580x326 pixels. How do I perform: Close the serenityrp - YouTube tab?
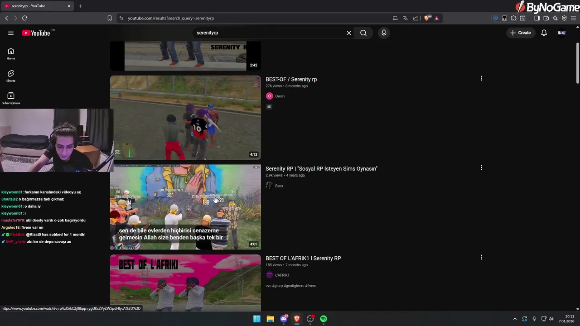(69, 6)
